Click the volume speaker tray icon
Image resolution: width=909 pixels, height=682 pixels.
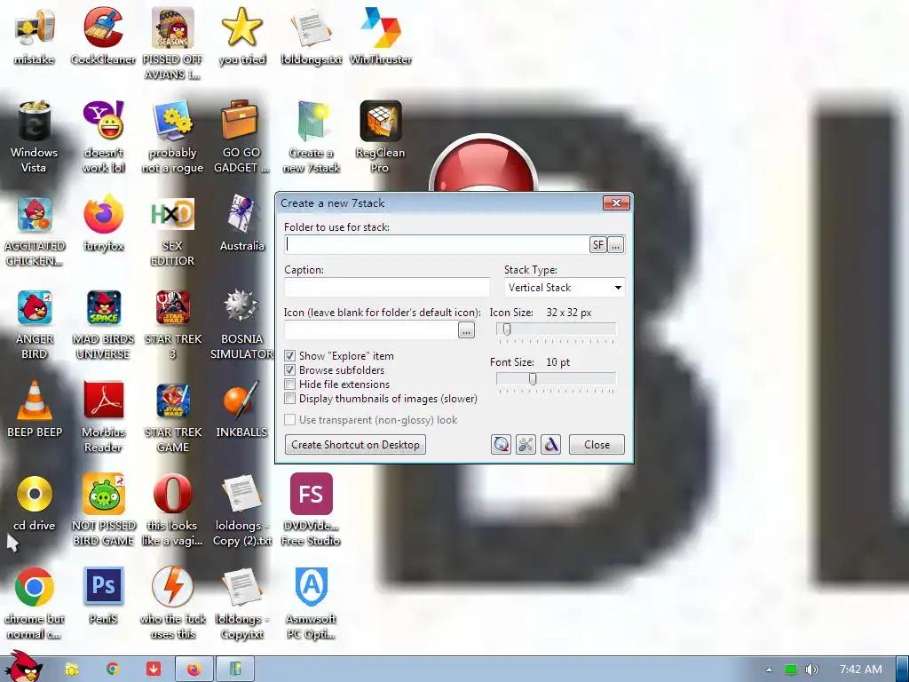tap(811, 670)
